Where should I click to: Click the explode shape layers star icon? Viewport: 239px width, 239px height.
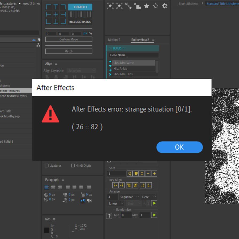click(x=110, y=6)
